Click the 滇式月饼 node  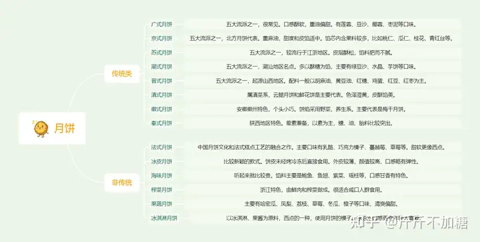tap(161, 95)
